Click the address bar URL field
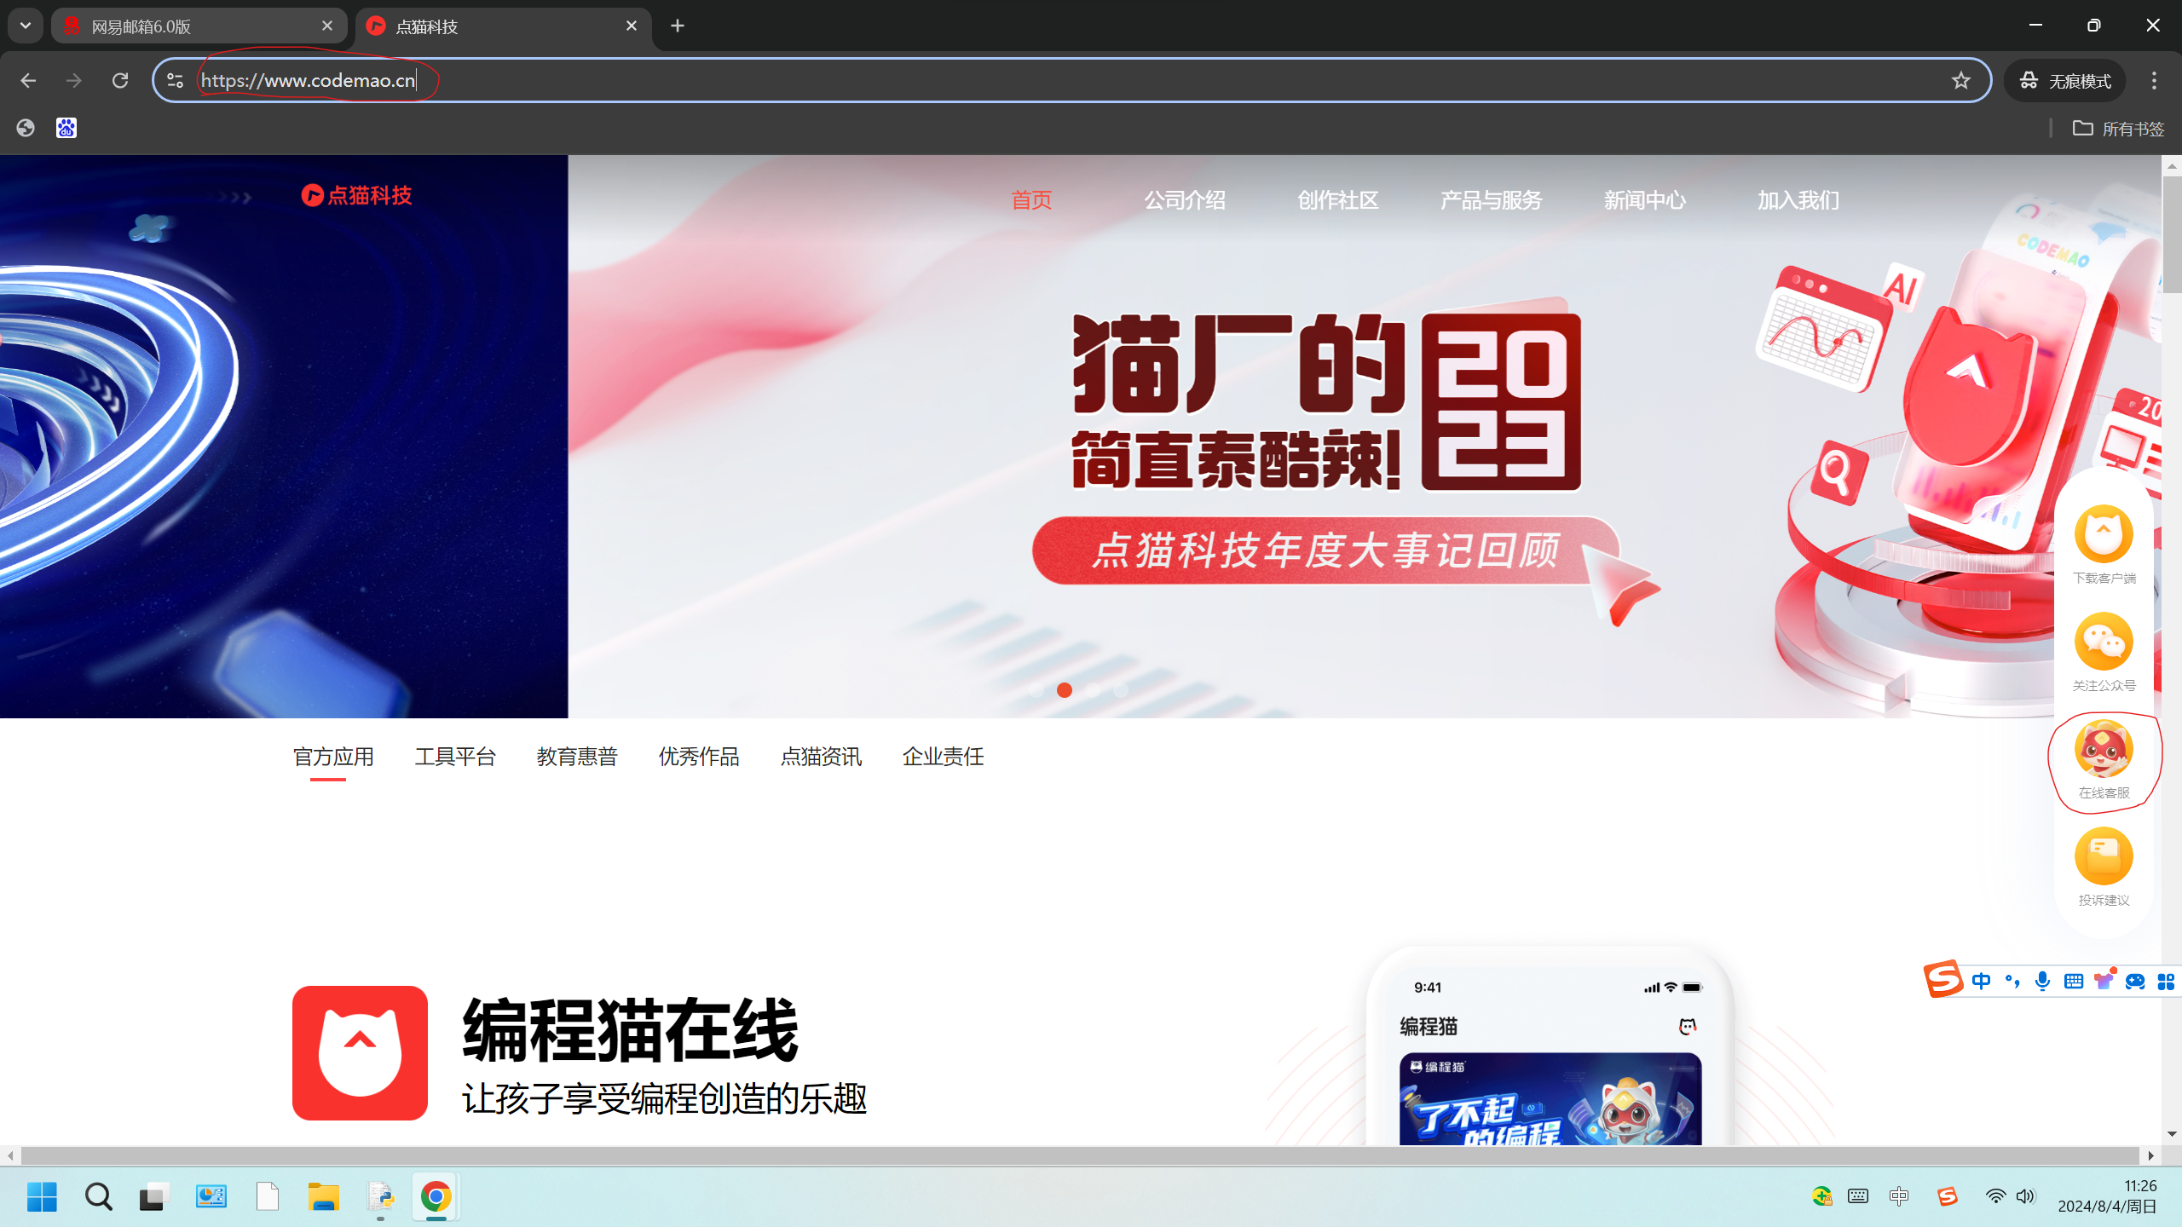Screen dimensions: 2182x1227 point(1071,80)
